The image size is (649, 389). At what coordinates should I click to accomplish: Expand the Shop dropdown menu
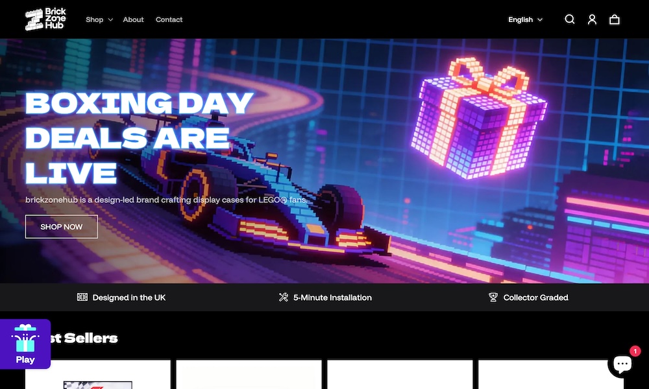click(x=99, y=19)
